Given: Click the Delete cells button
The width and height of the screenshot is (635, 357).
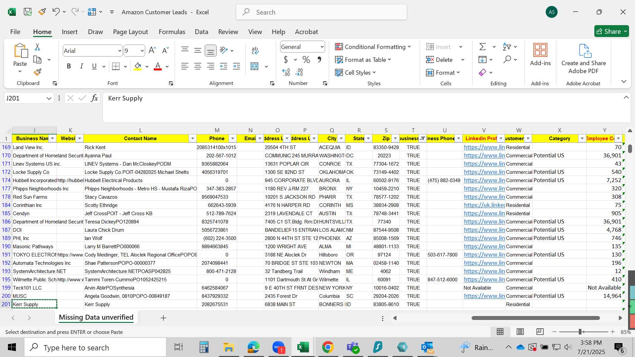Looking at the screenshot, I should (x=439, y=60).
